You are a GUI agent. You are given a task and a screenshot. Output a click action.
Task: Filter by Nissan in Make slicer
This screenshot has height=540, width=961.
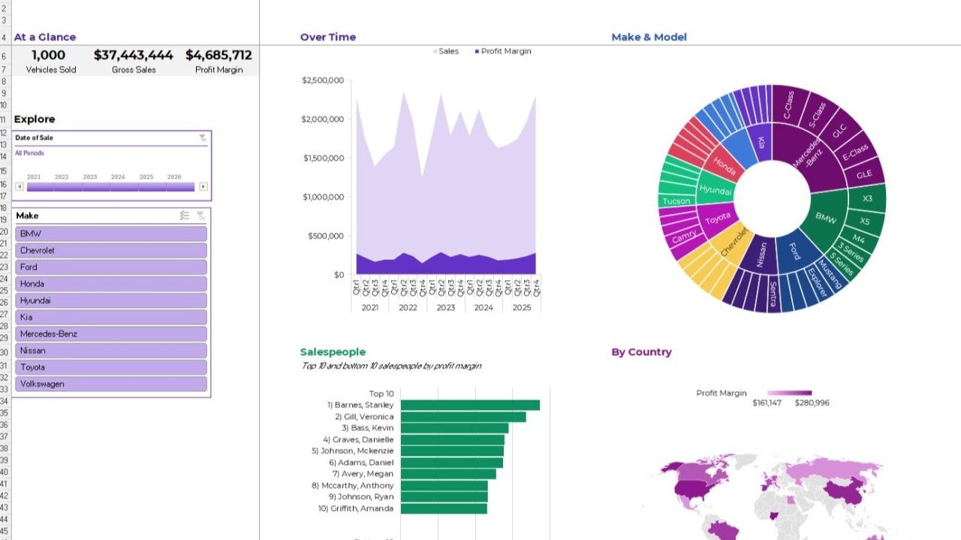coord(111,351)
